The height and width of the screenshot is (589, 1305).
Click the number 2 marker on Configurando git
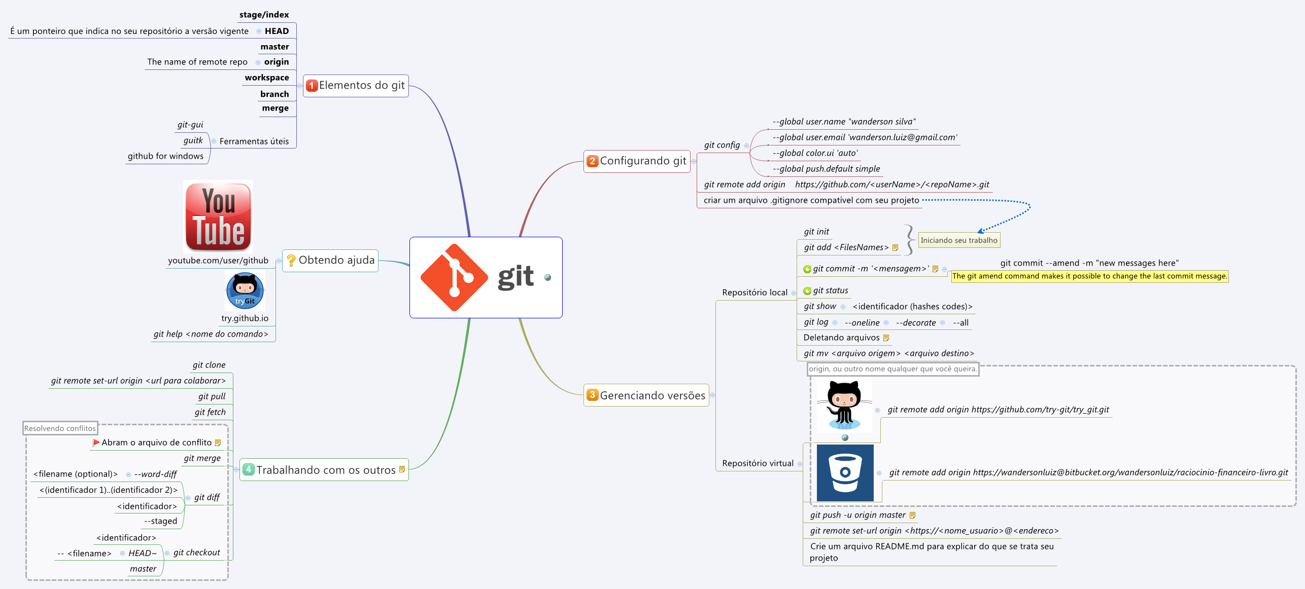pyautogui.click(x=592, y=161)
